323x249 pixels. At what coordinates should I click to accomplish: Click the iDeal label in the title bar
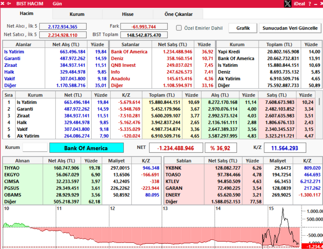click(299, 4)
